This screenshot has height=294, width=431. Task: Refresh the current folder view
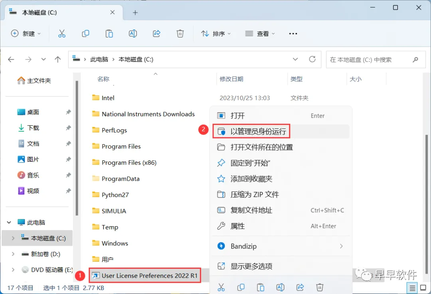[x=312, y=59]
